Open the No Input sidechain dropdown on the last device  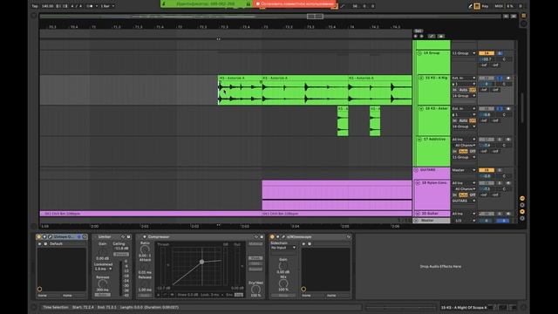pos(283,248)
